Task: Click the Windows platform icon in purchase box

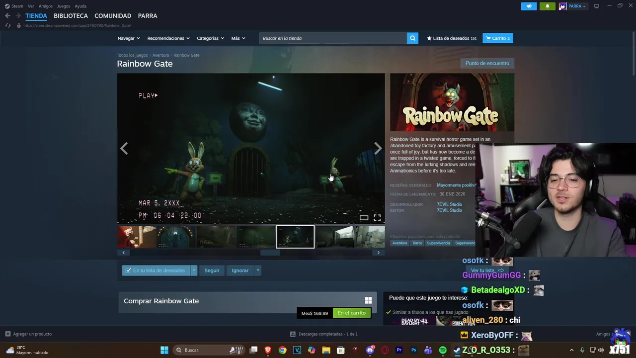Action: click(368, 300)
